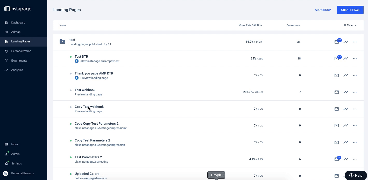This screenshot has width=368, height=180.
Task: Open the leads envelope icon for Test DTR
Action: point(337,59)
